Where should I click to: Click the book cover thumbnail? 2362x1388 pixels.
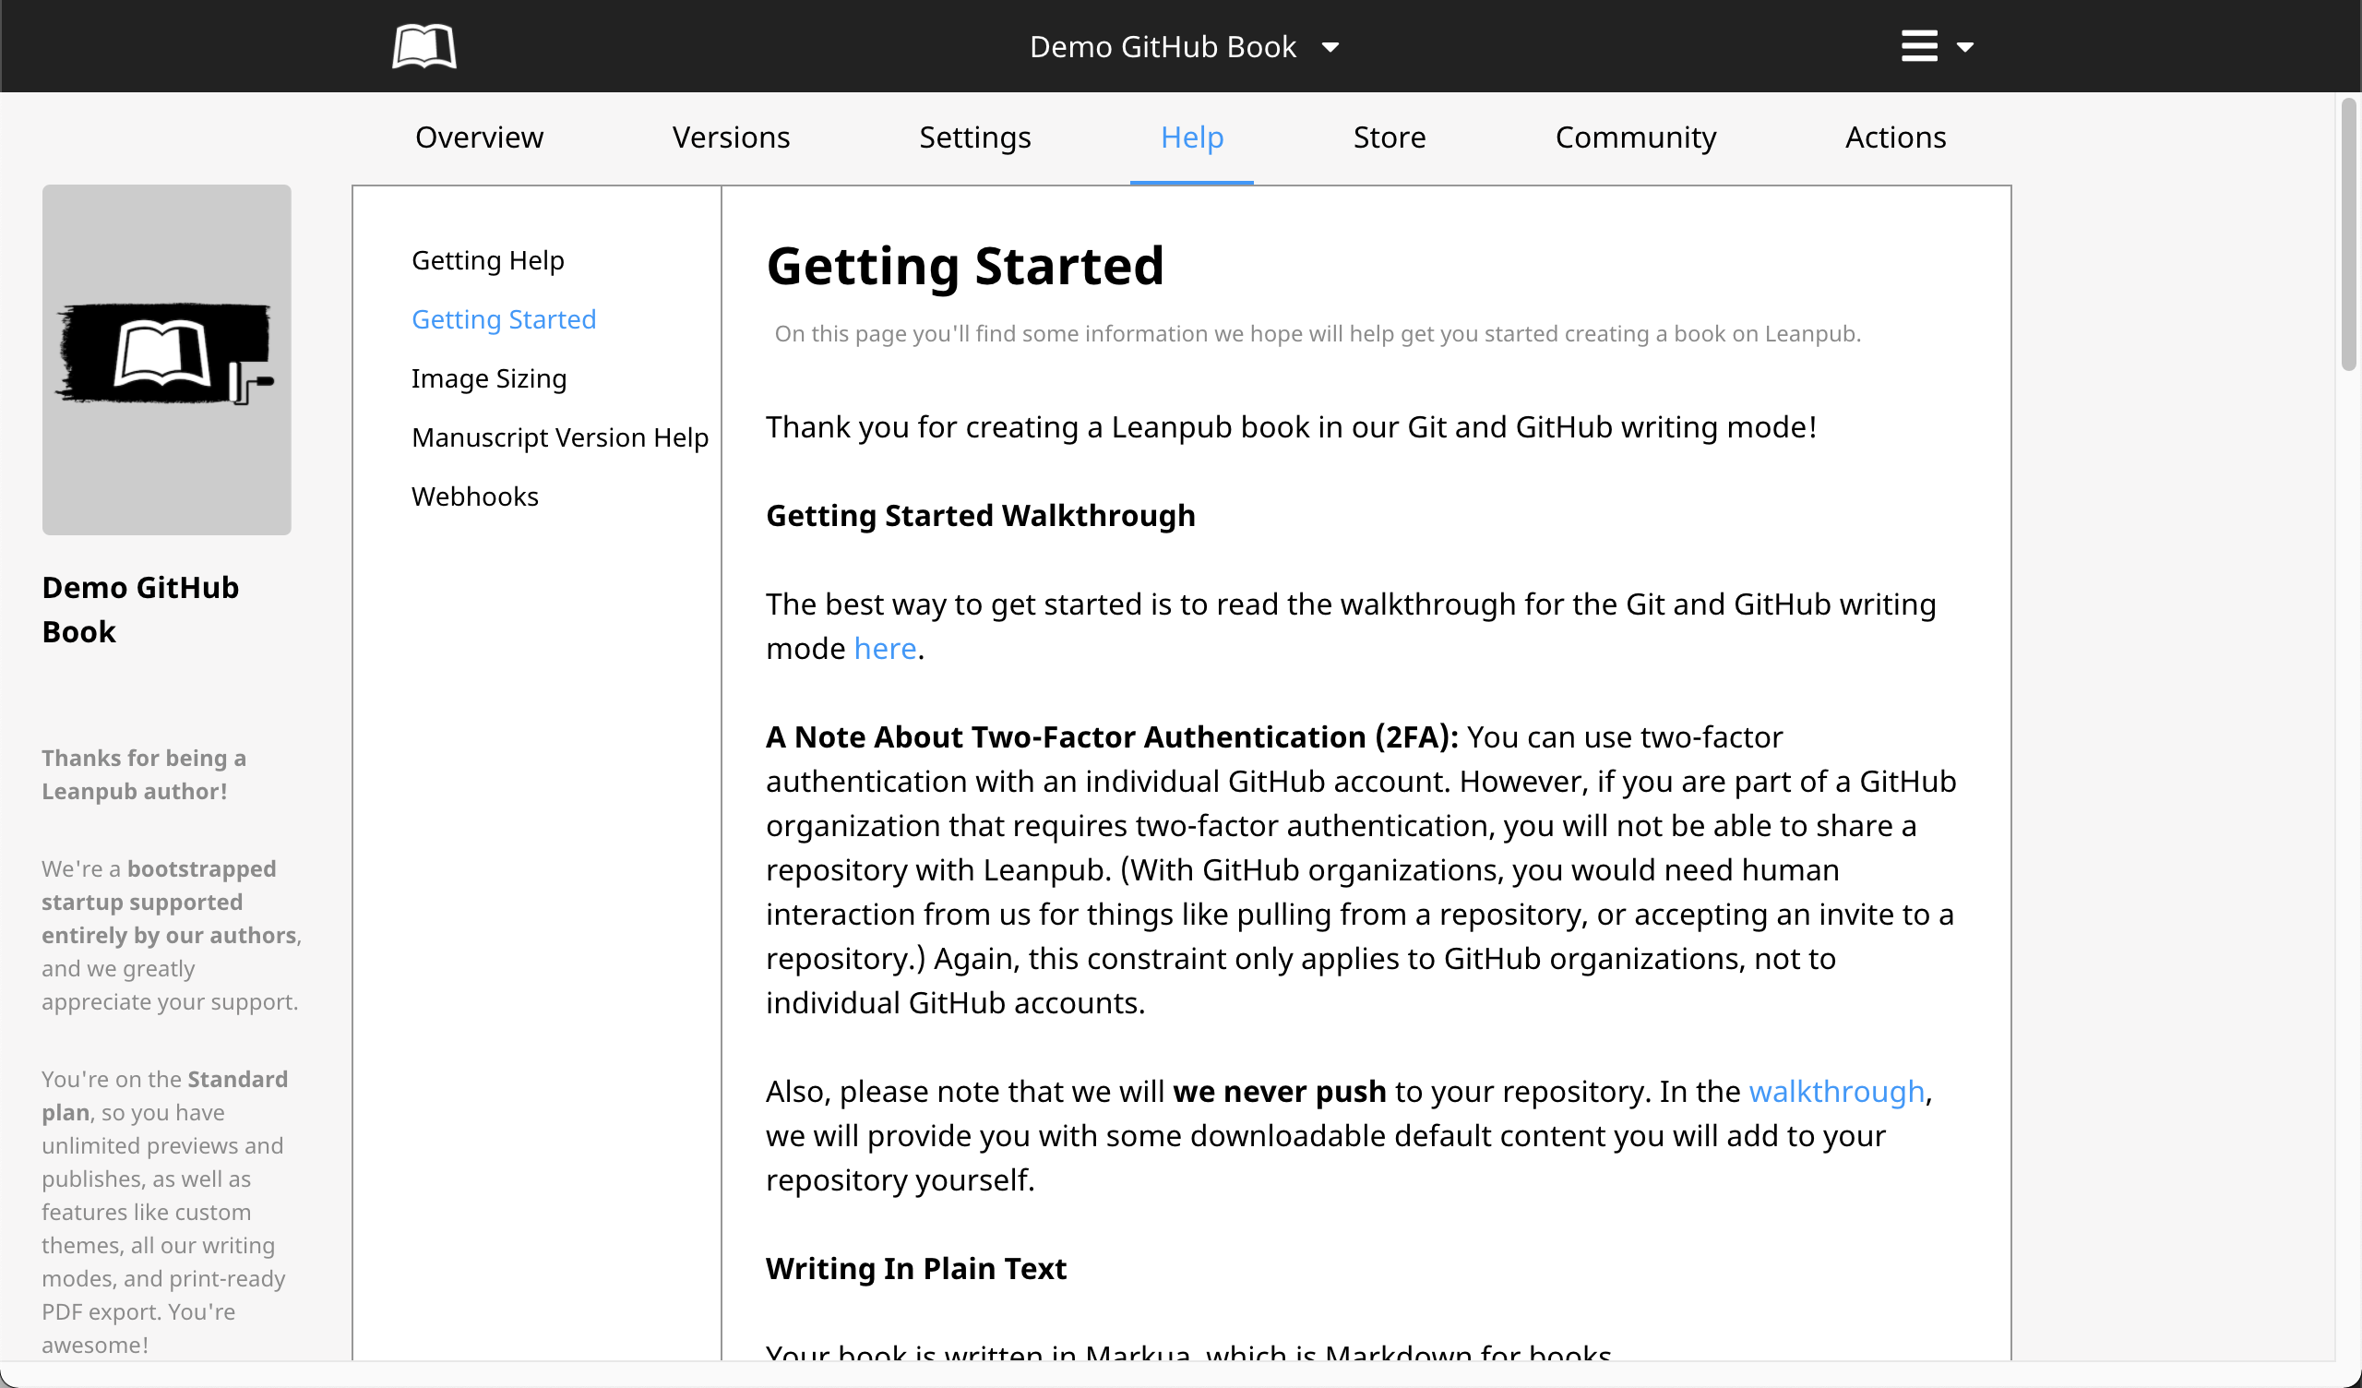[x=167, y=360]
